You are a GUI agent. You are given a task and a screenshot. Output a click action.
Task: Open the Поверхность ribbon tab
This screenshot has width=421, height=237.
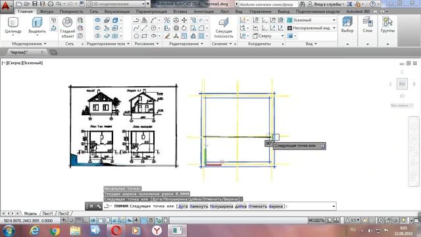click(x=71, y=12)
